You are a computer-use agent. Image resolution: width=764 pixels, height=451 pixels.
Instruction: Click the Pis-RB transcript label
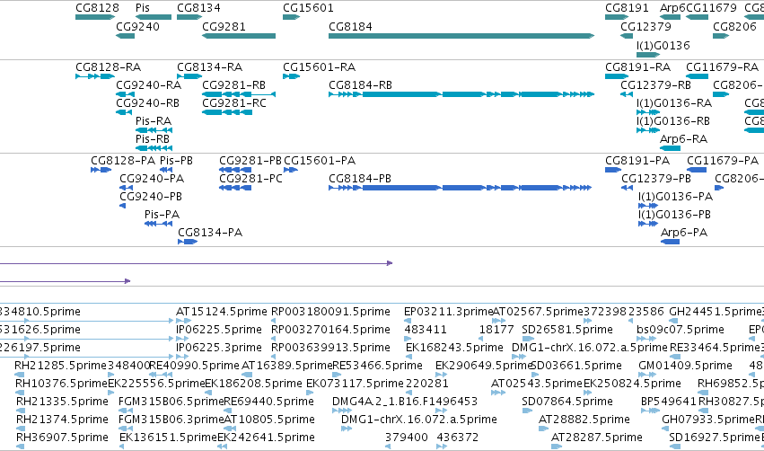153,139
